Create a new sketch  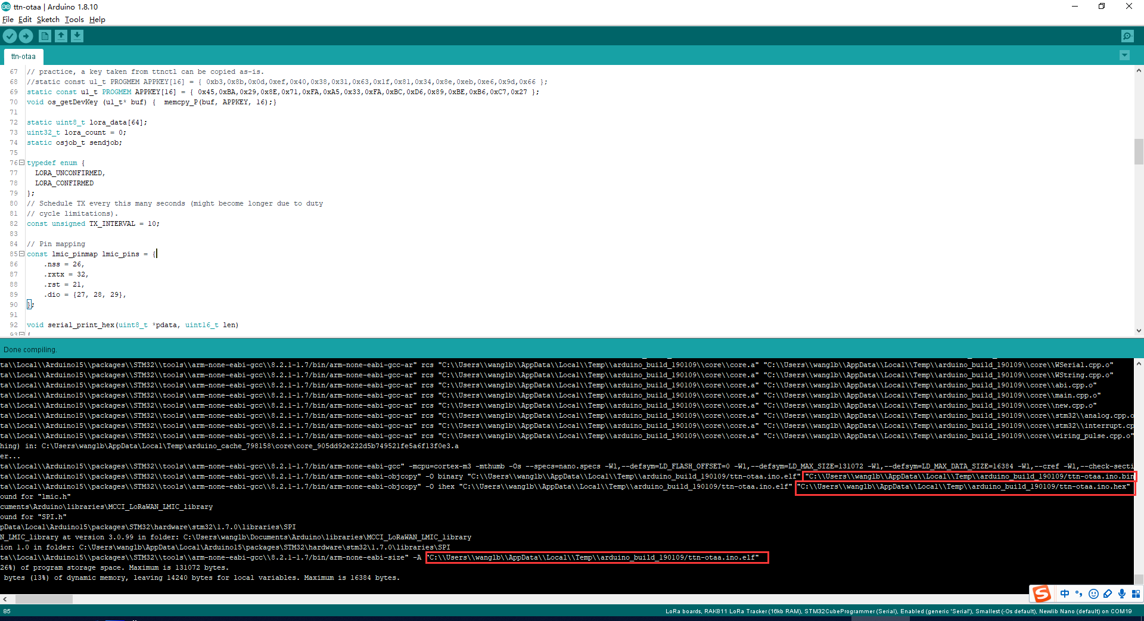(45, 36)
